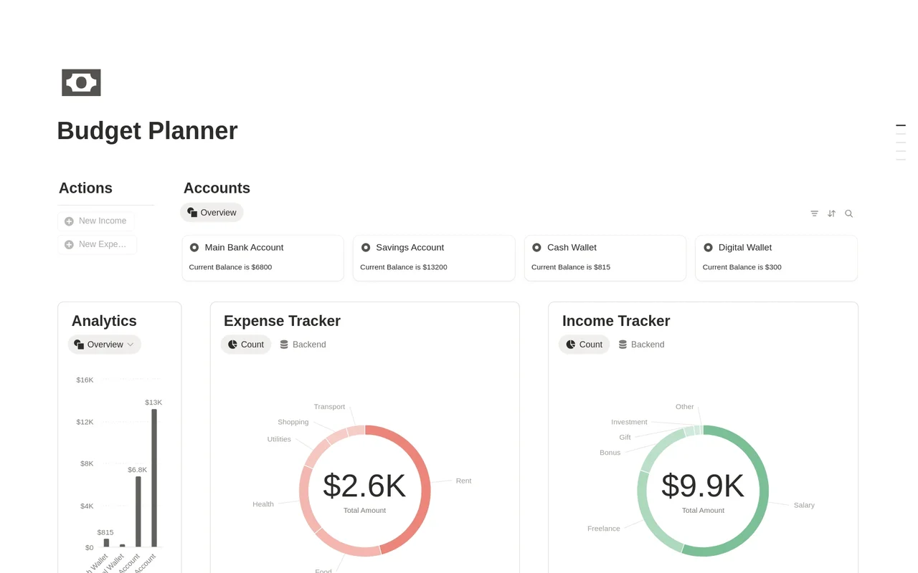This screenshot has width=918, height=573.
Task: Click the Accounts sort arrows icon
Action: (831, 213)
